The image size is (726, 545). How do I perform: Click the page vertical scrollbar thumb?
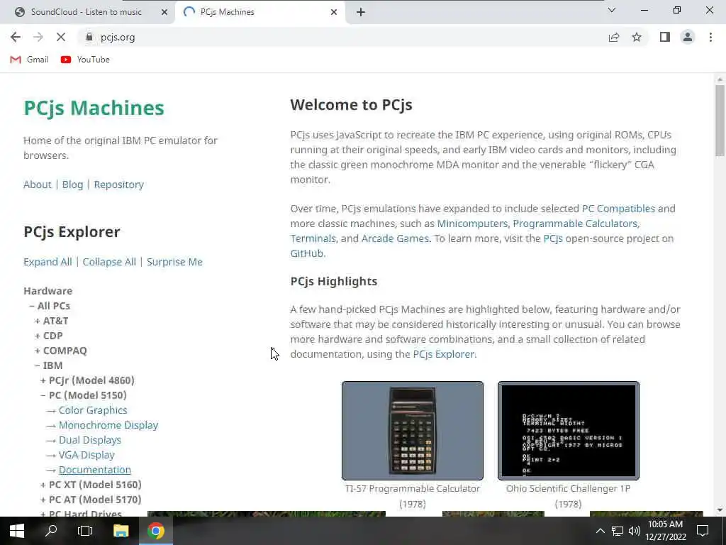(x=720, y=121)
